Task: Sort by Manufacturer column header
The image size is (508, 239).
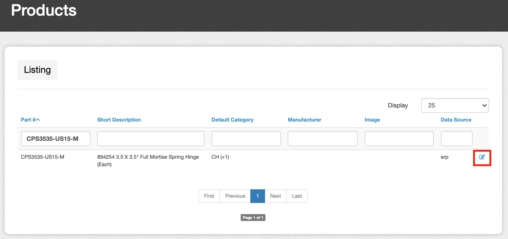Action: pyautogui.click(x=304, y=120)
